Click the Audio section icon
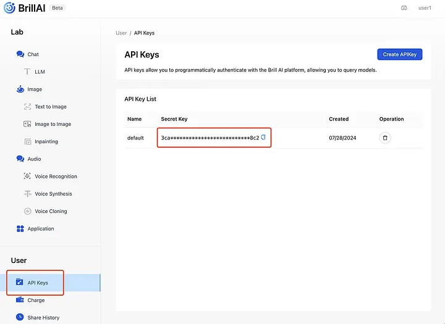This screenshot has height=324, width=445. coord(20,159)
